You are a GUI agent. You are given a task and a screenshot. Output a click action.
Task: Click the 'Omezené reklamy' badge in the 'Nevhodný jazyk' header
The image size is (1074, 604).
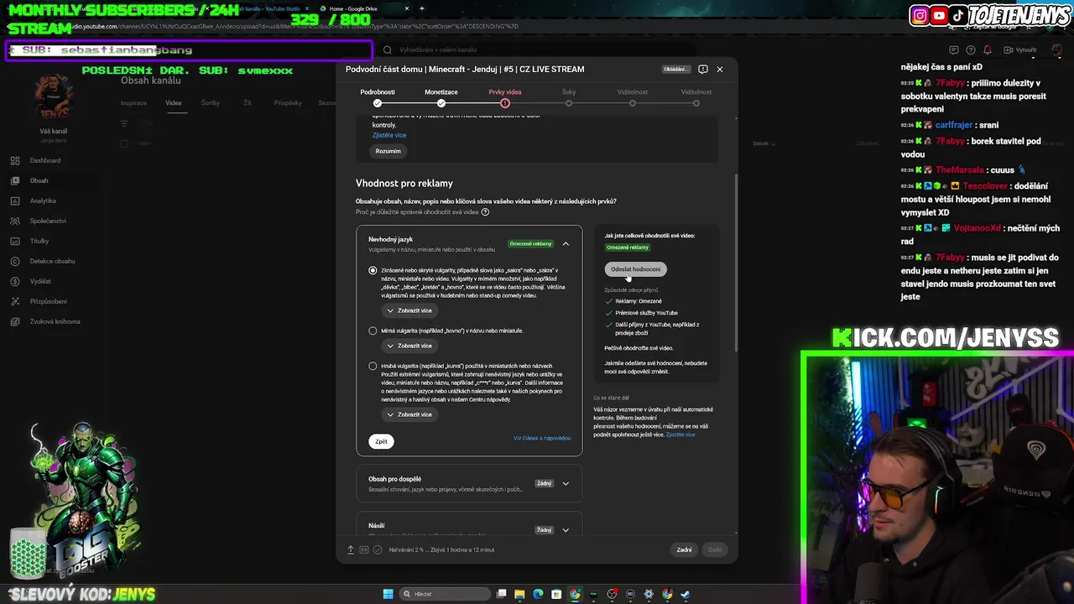(x=531, y=243)
